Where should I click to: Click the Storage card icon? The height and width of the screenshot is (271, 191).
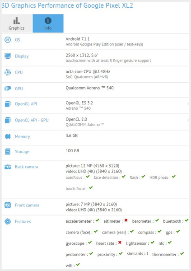coord(8,152)
